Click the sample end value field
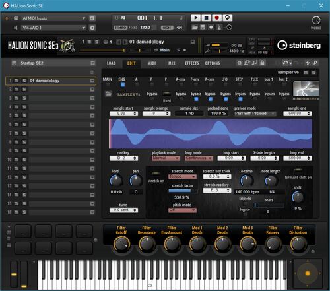The height and width of the screenshot is (291, 330). pyautogui.click(x=297, y=113)
